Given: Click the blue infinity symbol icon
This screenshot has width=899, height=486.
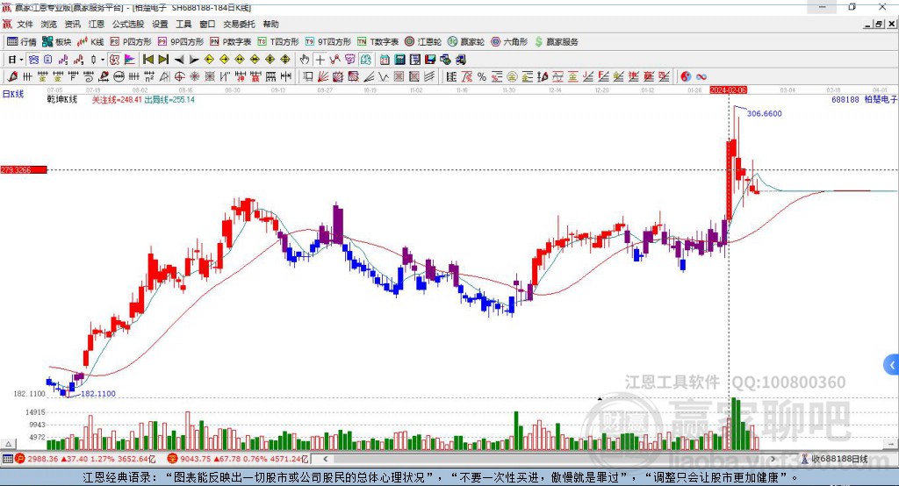Looking at the screenshot, I should coord(701,76).
